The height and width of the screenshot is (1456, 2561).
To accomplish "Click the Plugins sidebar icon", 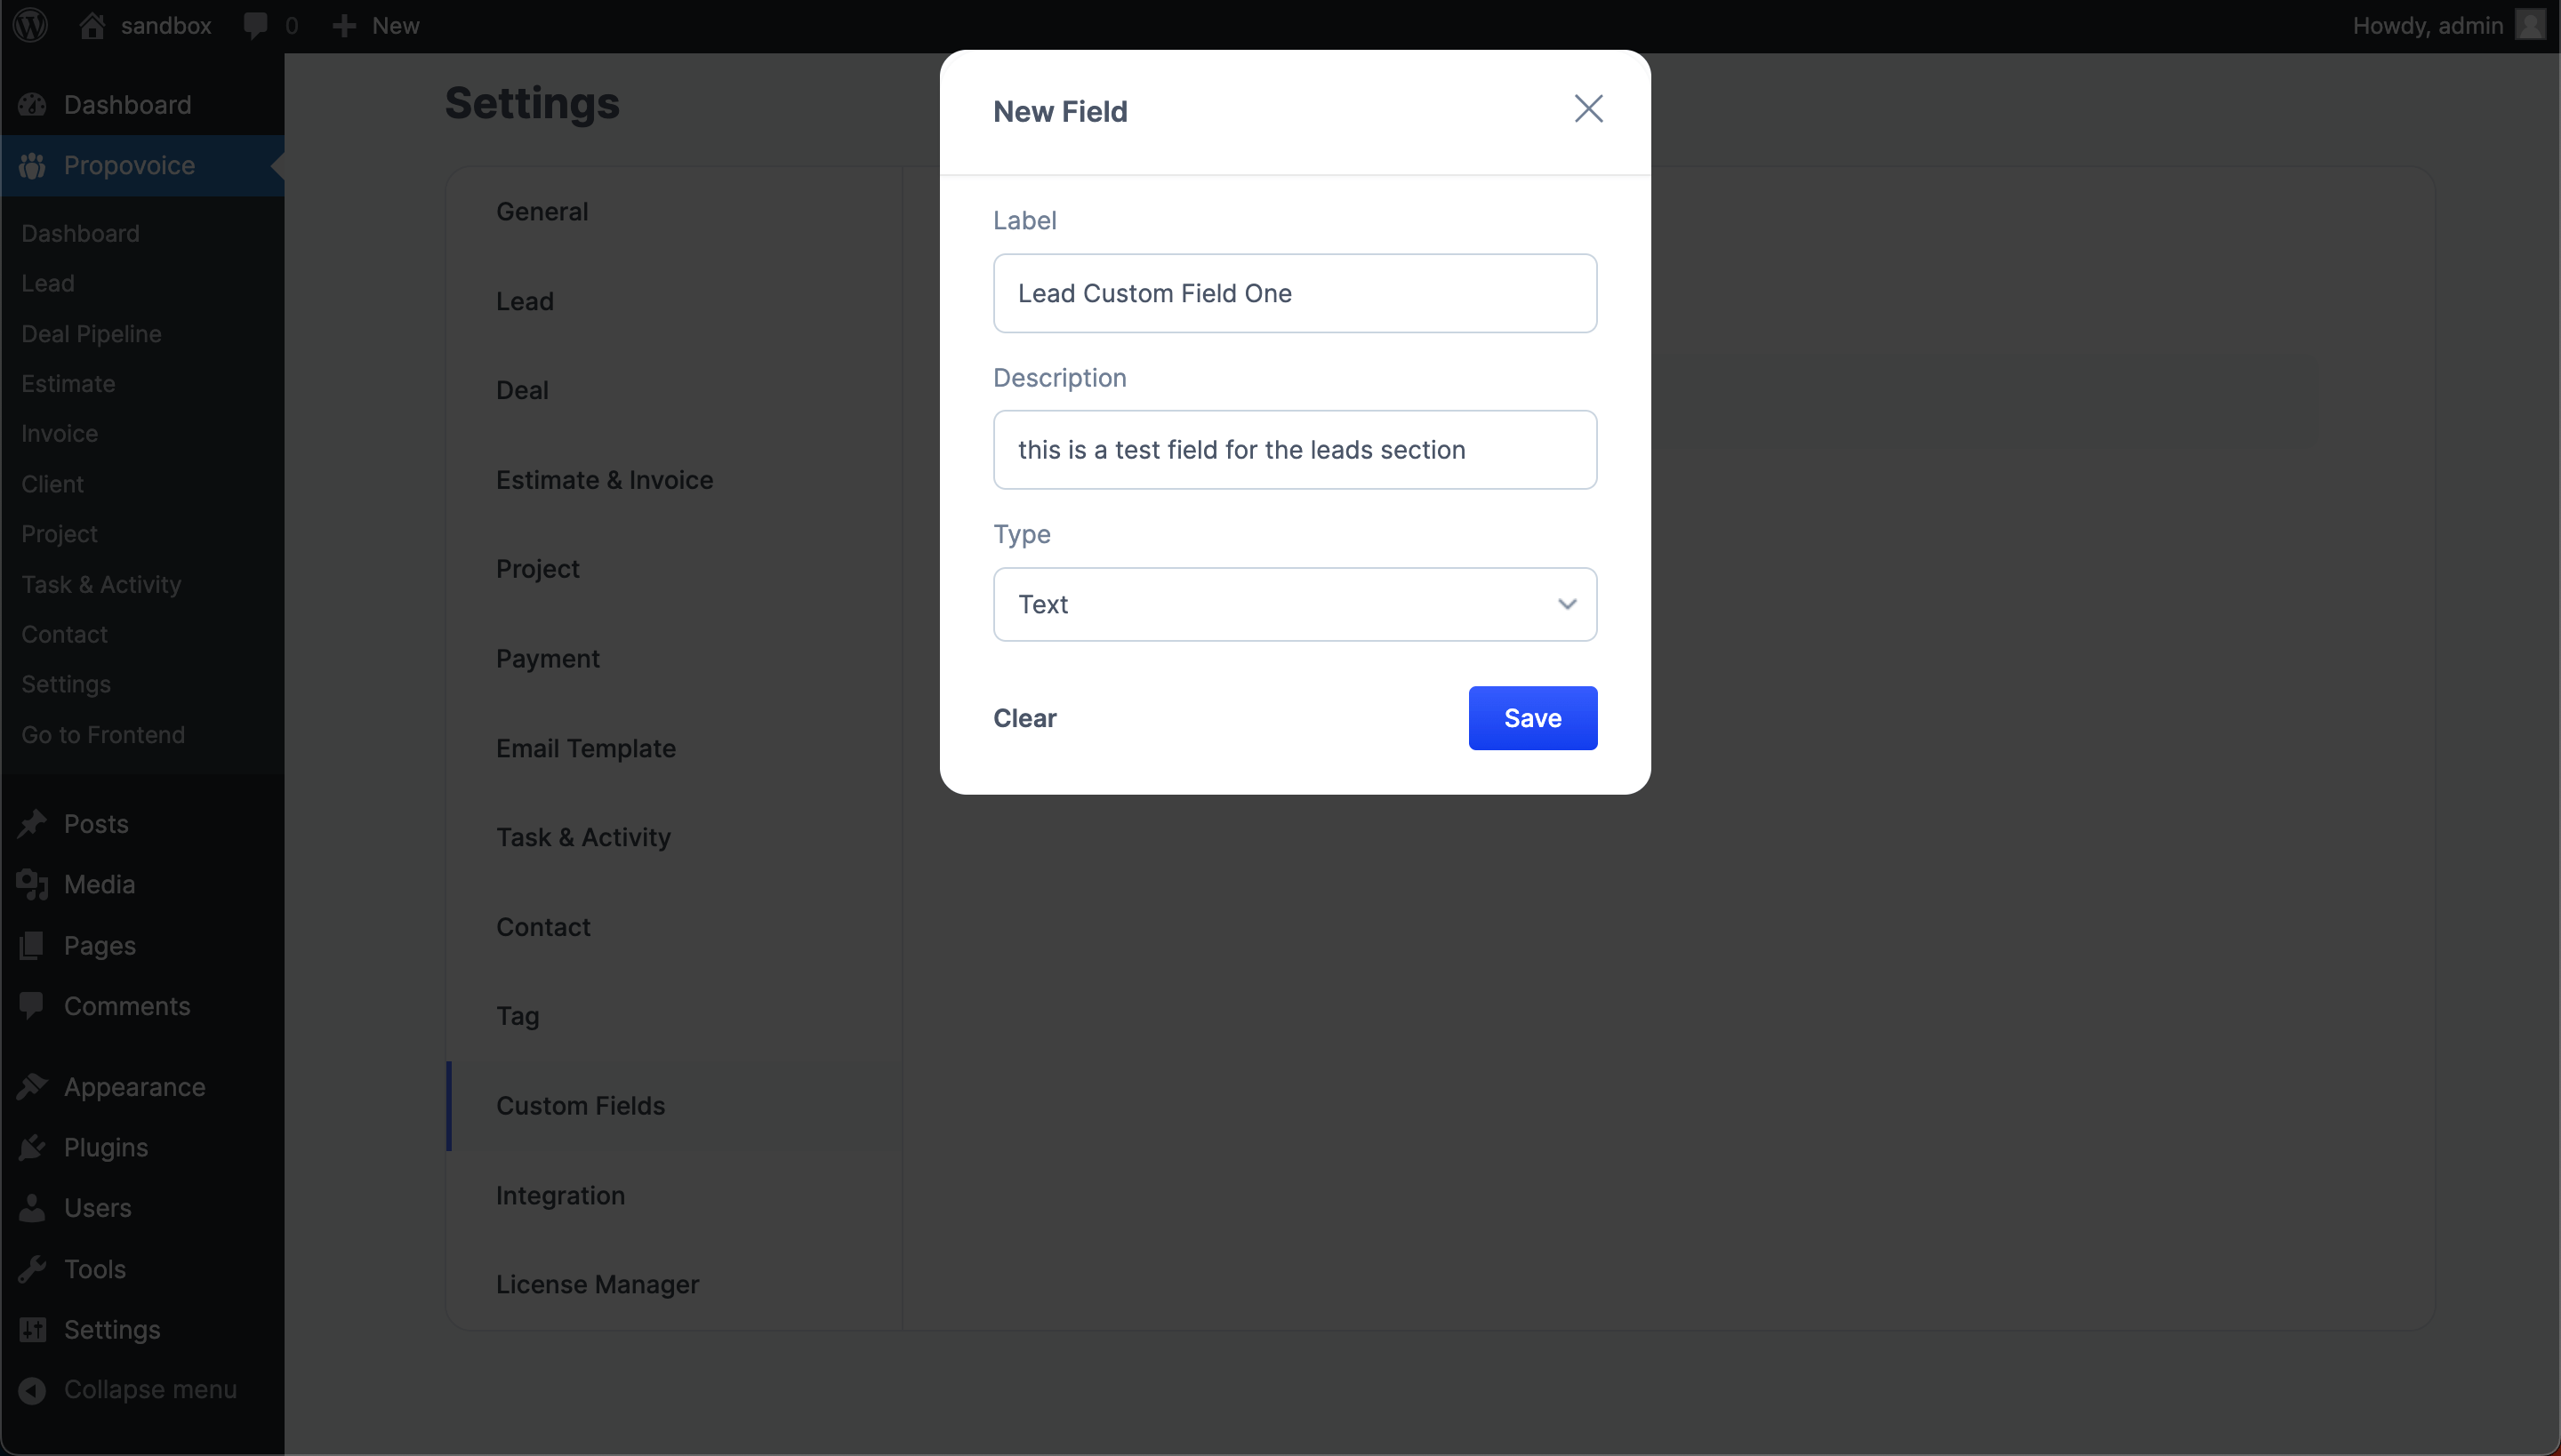I will click(x=32, y=1147).
